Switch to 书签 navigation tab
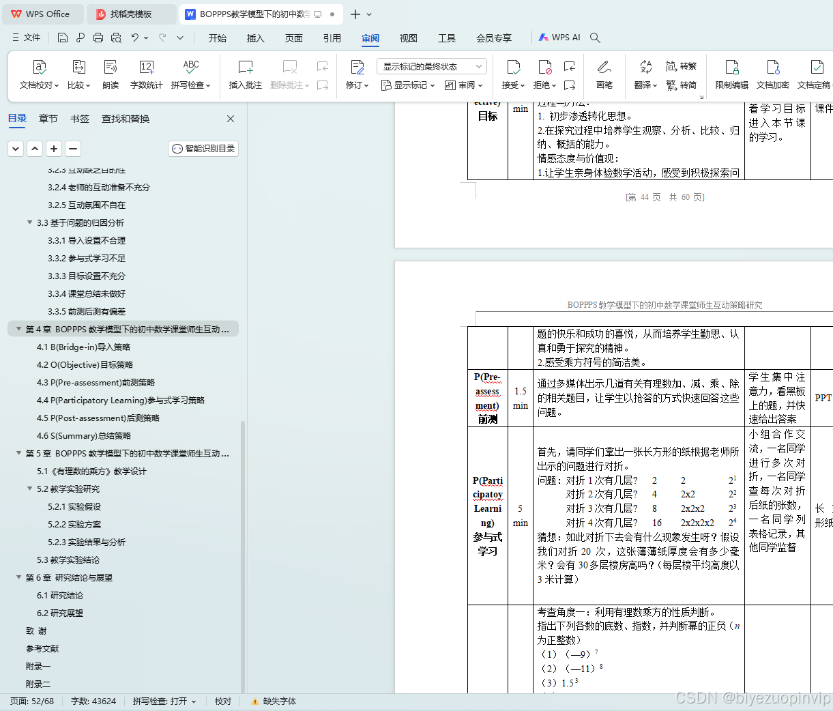This screenshot has width=833, height=711. pos(80,119)
